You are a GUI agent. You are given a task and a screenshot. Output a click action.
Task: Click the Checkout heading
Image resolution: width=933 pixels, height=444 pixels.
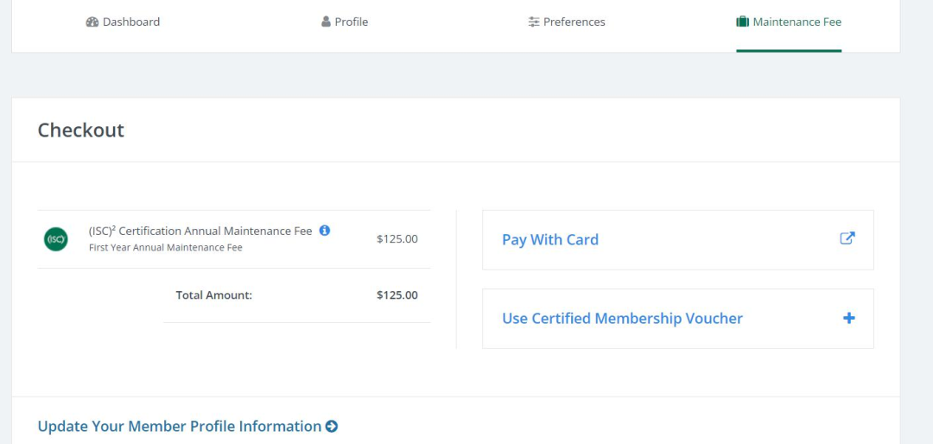point(81,130)
